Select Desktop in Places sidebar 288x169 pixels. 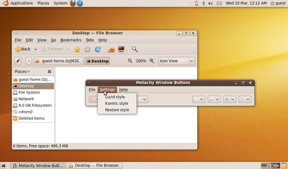[x=33, y=86]
